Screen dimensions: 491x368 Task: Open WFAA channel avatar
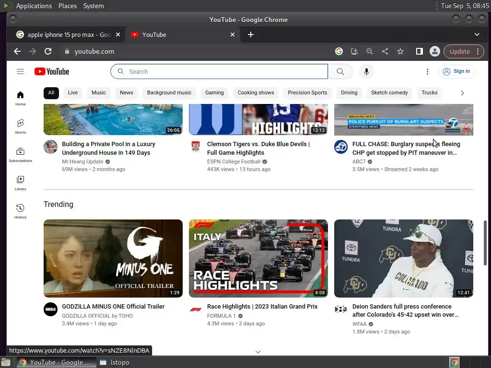point(341,309)
